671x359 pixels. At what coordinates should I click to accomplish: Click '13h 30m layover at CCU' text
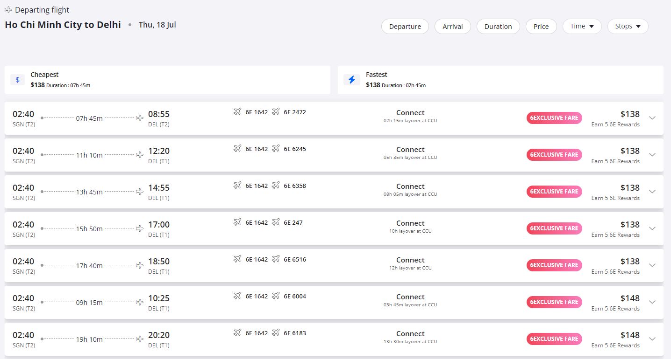(410, 342)
